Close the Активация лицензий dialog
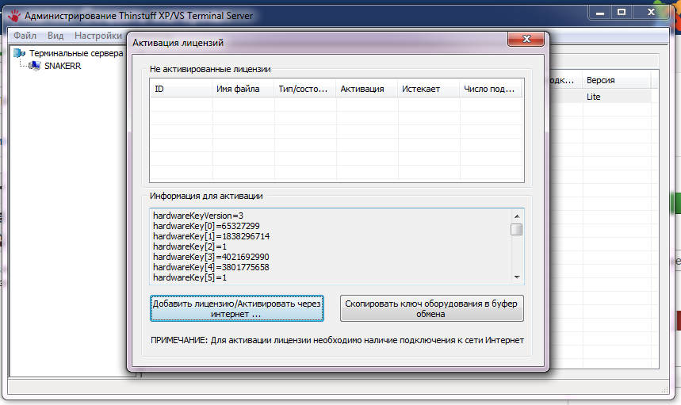The height and width of the screenshot is (405, 681). [x=526, y=39]
